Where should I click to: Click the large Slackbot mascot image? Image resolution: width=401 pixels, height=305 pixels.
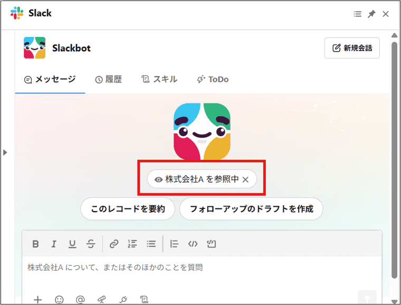[x=202, y=131]
